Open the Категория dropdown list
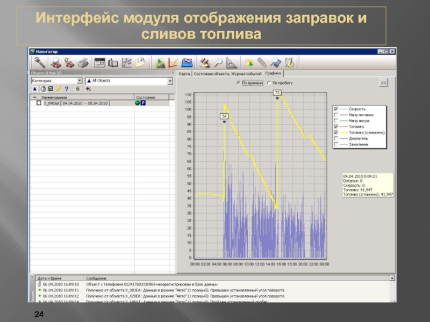 coord(80,80)
